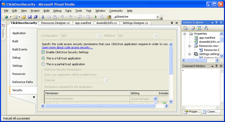Click the Save All toolbar icon

[36, 17]
